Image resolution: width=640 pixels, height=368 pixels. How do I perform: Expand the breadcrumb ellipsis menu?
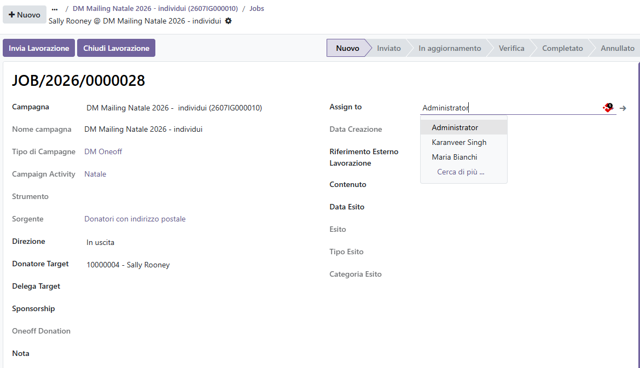(x=55, y=9)
